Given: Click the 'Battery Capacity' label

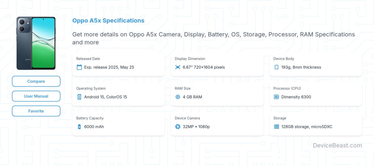Looking at the screenshot, I should point(90,118).
